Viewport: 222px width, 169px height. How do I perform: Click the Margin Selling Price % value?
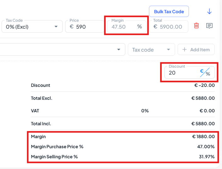point(207,157)
